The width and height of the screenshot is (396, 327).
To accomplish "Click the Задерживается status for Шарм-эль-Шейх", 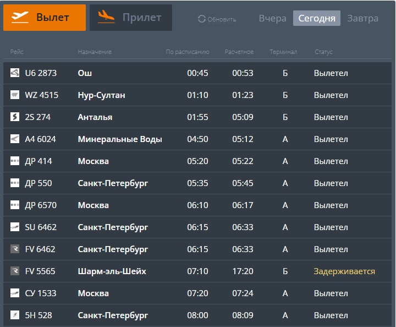I will click(344, 271).
